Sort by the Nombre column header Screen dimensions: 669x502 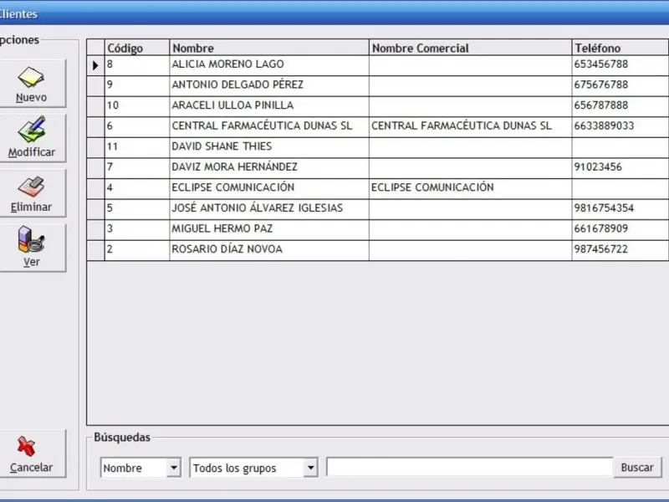point(269,48)
